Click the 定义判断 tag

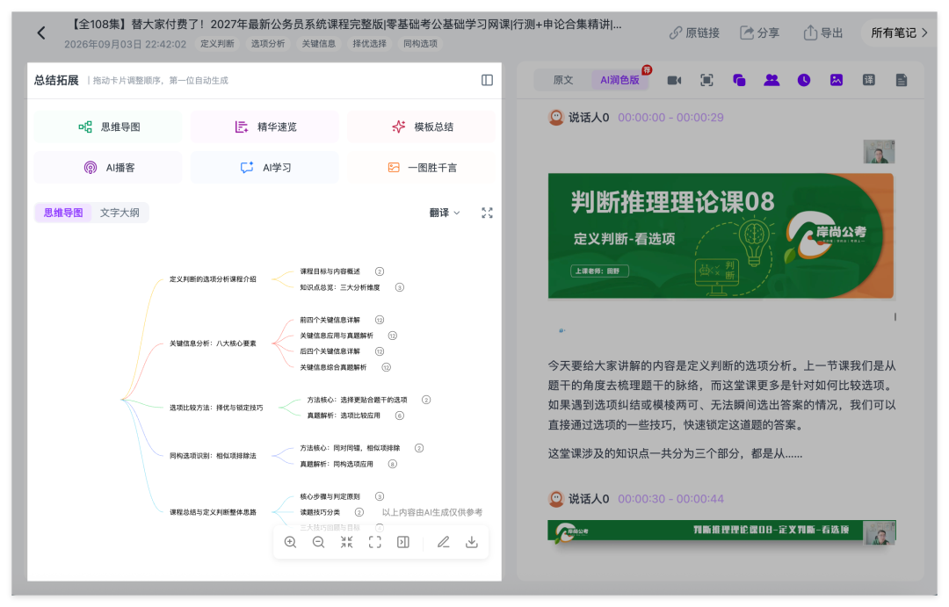(217, 44)
